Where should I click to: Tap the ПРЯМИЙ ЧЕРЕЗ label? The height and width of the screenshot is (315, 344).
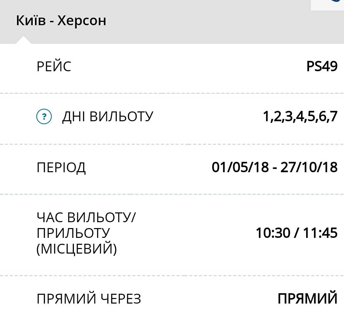pyautogui.click(x=89, y=299)
